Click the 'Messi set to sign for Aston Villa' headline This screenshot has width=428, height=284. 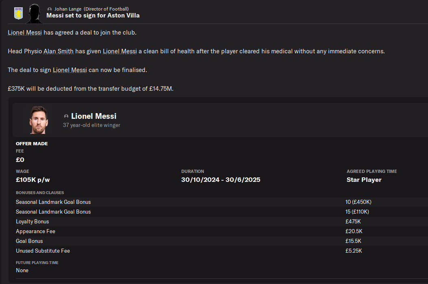tap(93, 15)
